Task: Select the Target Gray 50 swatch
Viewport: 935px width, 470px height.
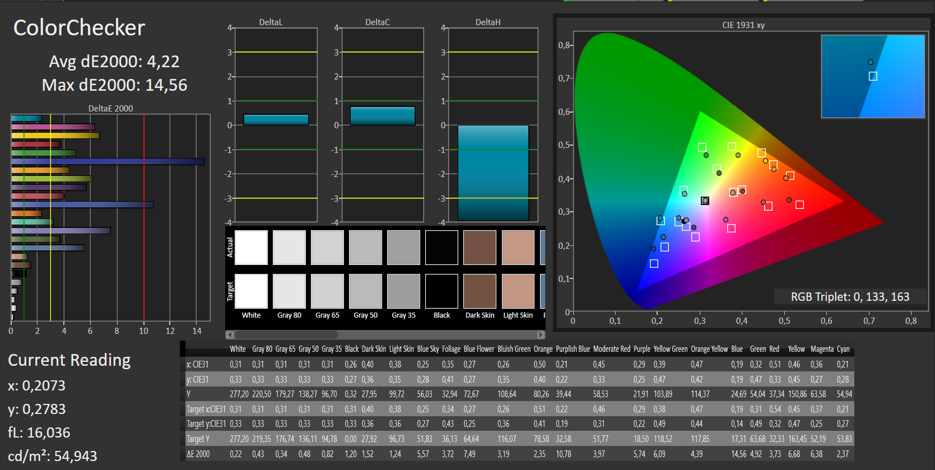Action: [365, 291]
